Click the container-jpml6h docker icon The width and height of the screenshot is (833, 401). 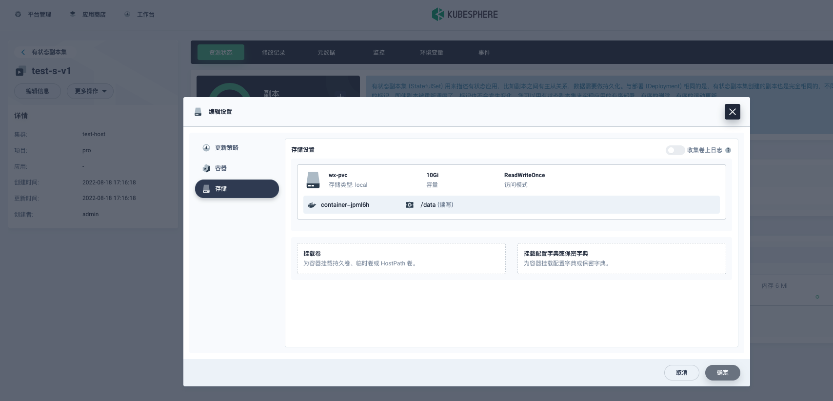point(312,205)
